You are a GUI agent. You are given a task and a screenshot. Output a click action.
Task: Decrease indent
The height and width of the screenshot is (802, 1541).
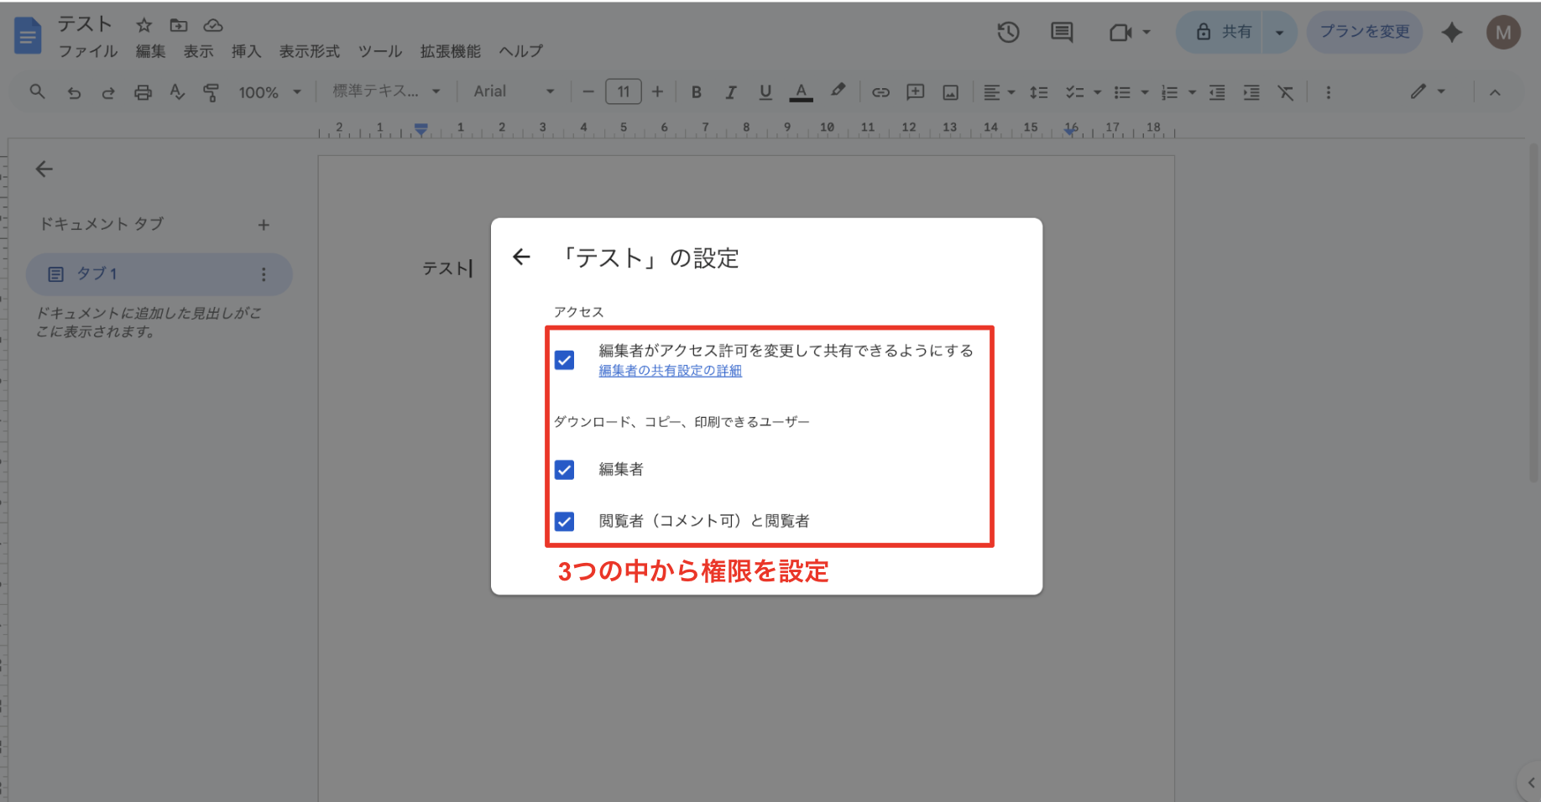[x=1217, y=92]
